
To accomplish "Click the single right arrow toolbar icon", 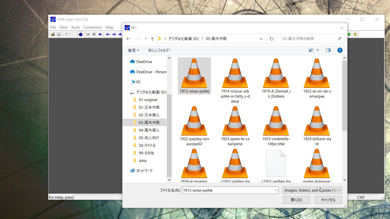I will (114, 34).
